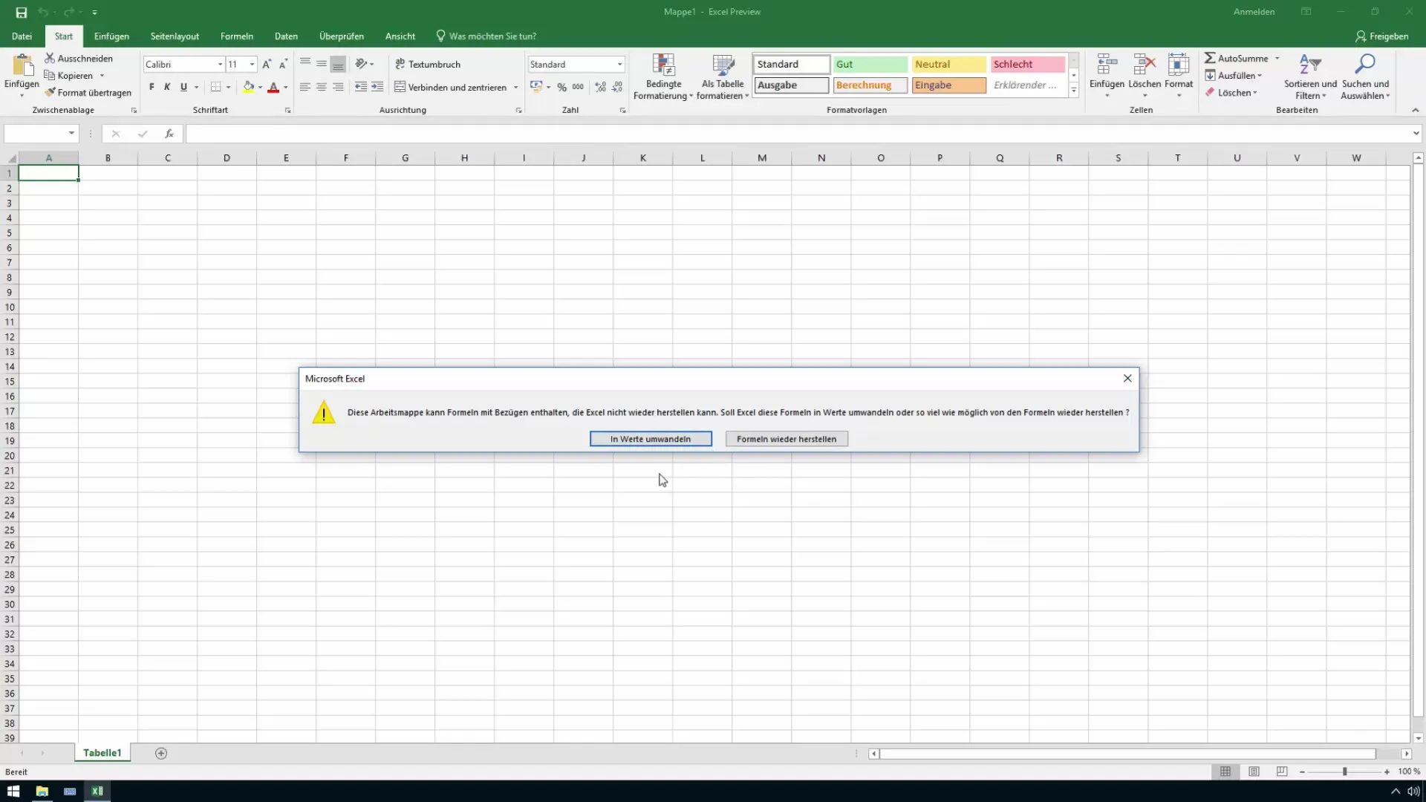This screenshot has height=802, width=1426.
Task: Open the Standard number format dropdown
Action: [619, 65]
